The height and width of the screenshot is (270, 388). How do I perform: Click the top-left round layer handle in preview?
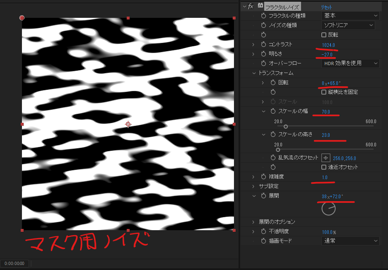tap(22, 18)
